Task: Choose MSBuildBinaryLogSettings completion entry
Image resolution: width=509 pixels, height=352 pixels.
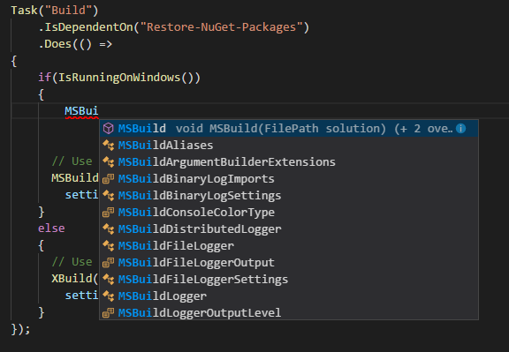Action: point(289,196)
